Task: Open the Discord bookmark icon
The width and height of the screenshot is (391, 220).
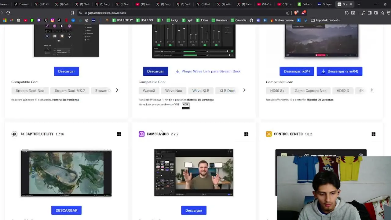Action: [258, 20]
